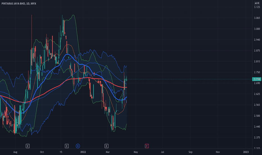Click the Jul label on the time axis

point(162,152)
